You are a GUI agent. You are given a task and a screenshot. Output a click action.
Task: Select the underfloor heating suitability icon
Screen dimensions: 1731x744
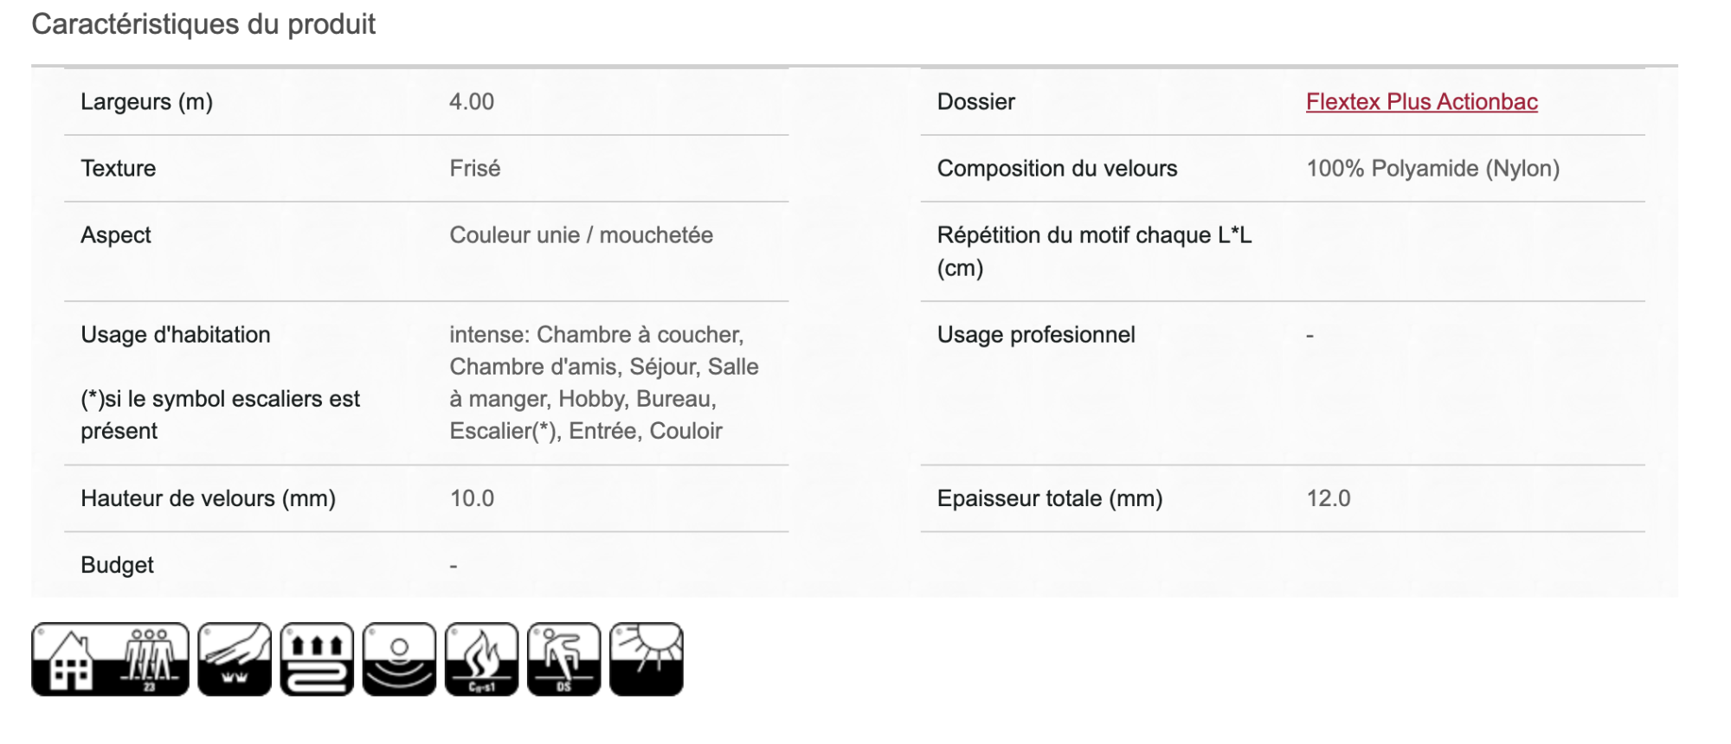[317, 659]
